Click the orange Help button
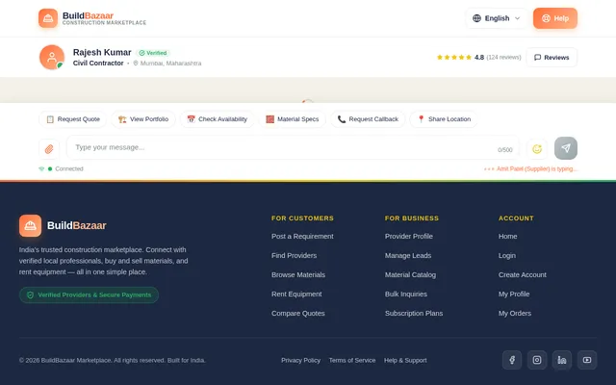Viewport: 616px width, 385px height. (555, 18)
